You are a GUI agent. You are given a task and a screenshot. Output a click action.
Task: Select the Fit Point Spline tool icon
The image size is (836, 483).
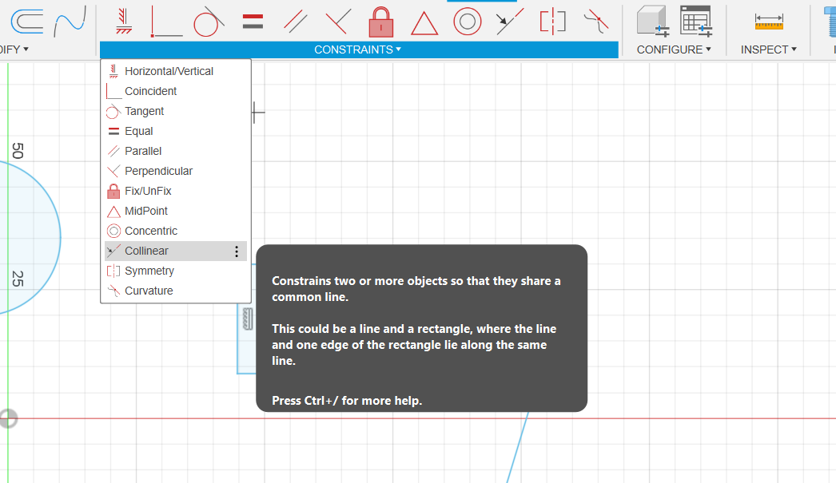(70, 22)
